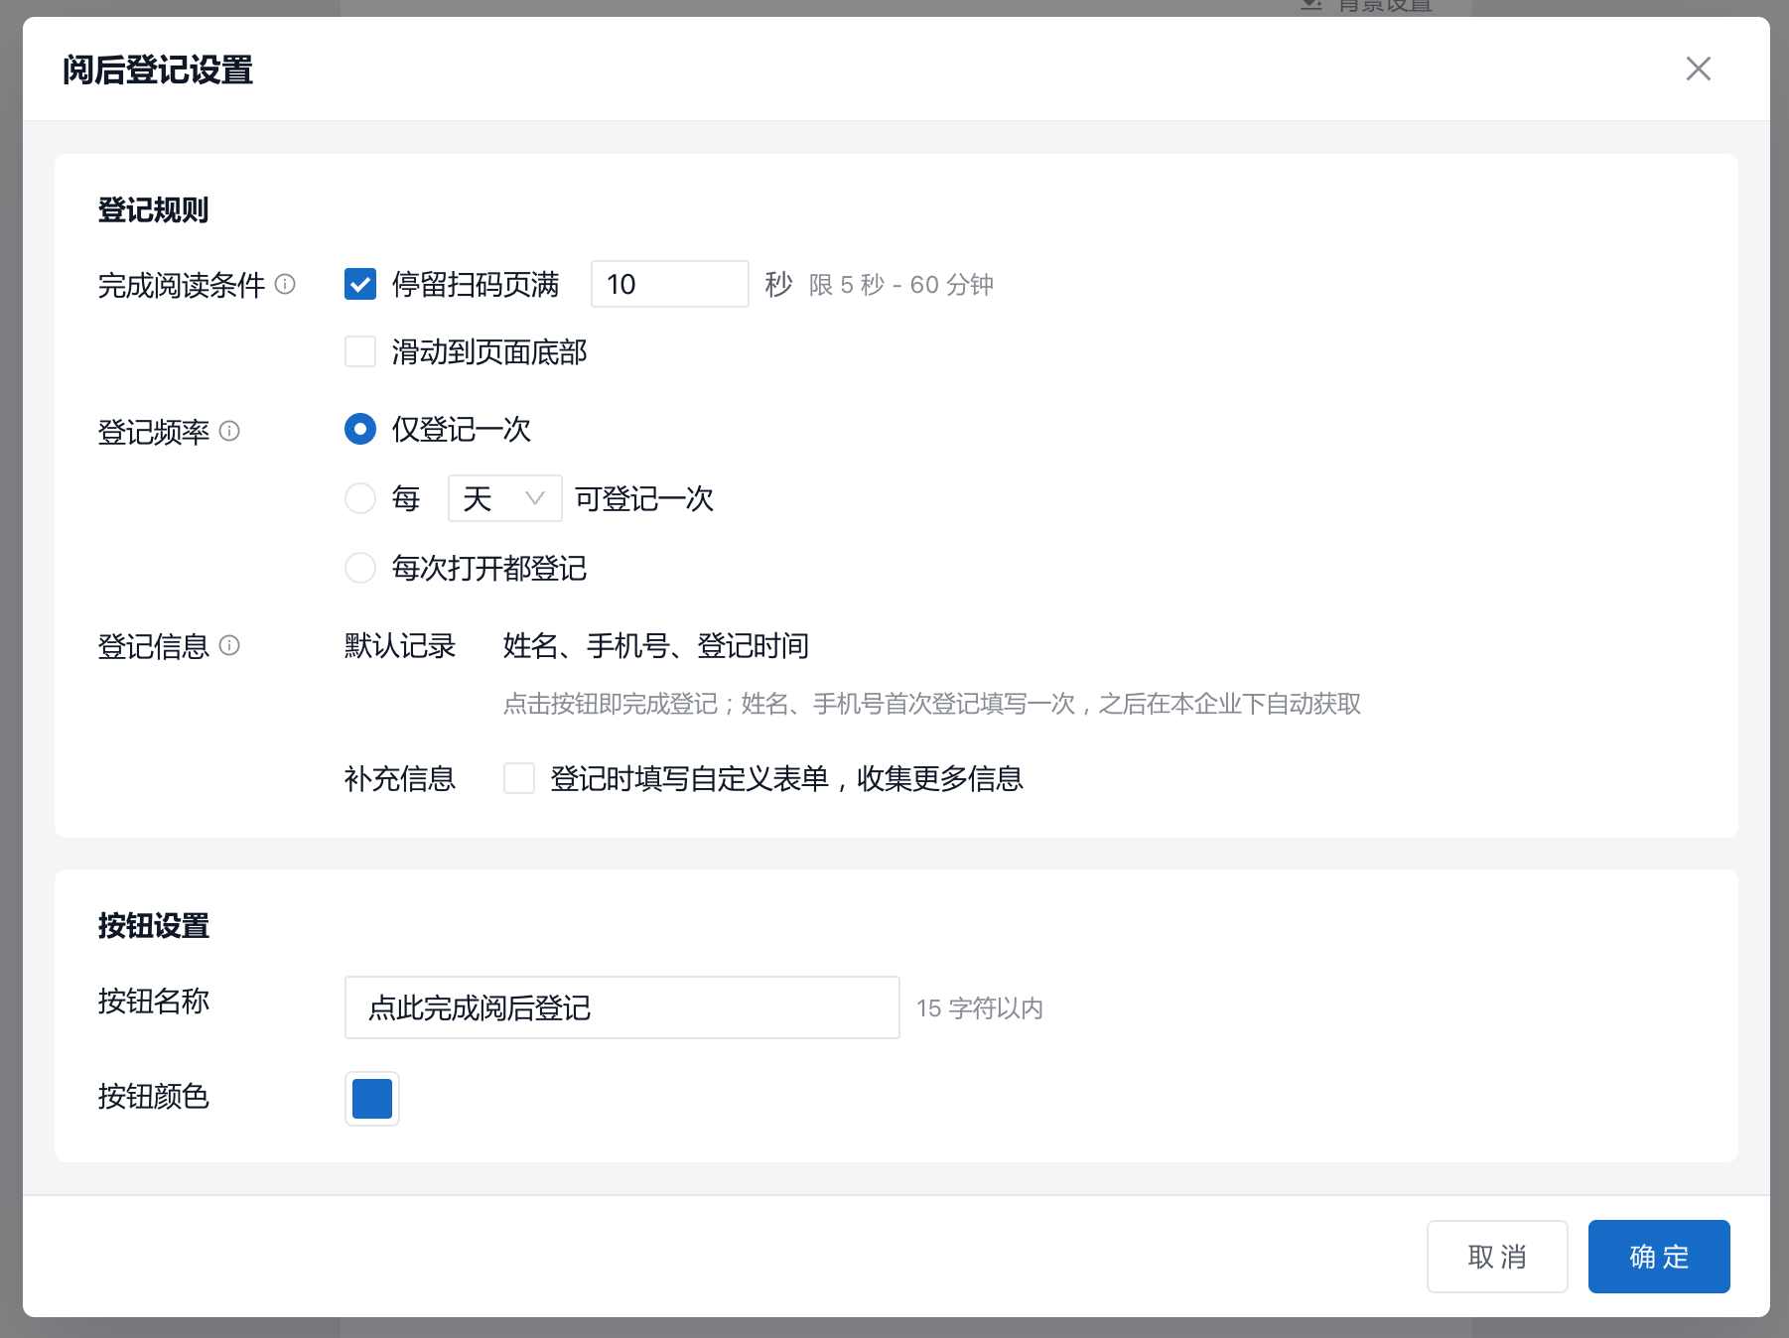The image size is (1789, 1338).
Task: Open the 按钮颜色 blue color swatch
Action: point(372,1099)
